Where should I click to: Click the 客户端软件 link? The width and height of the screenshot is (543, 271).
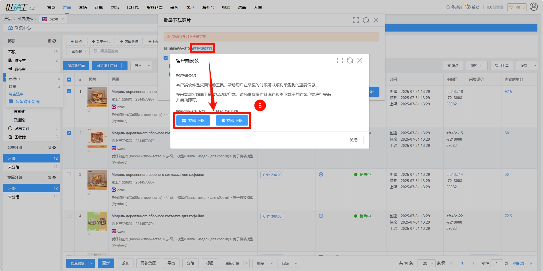coord(203,49)
